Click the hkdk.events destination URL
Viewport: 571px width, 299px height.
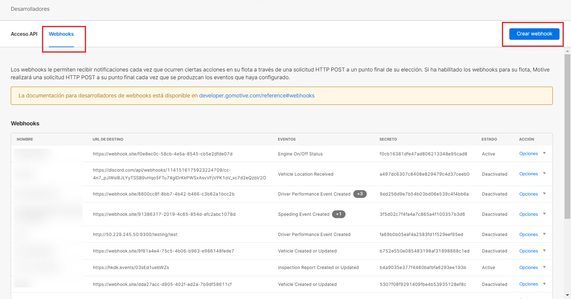coord(131,268)
